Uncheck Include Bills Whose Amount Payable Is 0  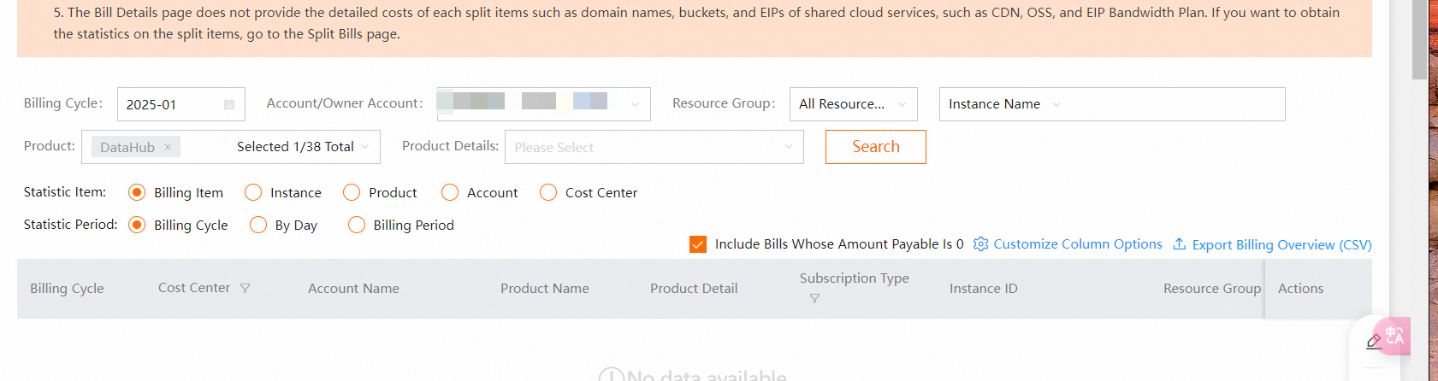coord(698,244)
